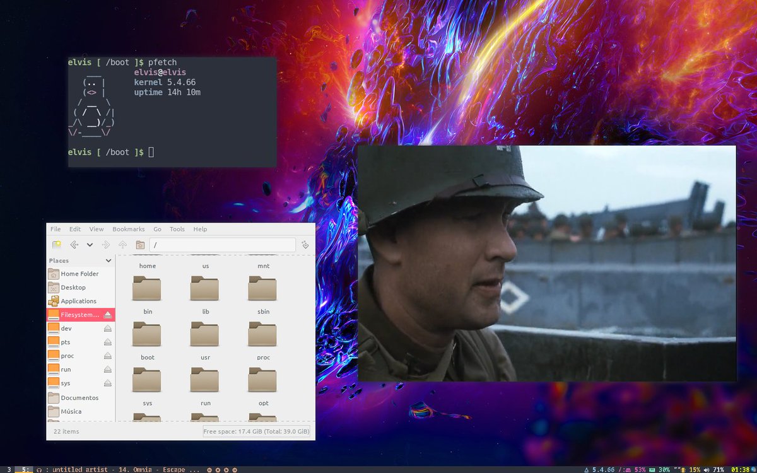This screenshot has height=473, width=757.
Task: Eject the sys volume in sidebar
Action: (x=108, y=383)
